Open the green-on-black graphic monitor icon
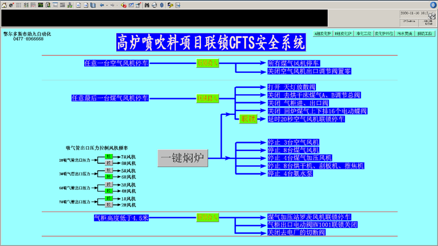The height and width of the screenshot is (246, 438). point(41,5)
